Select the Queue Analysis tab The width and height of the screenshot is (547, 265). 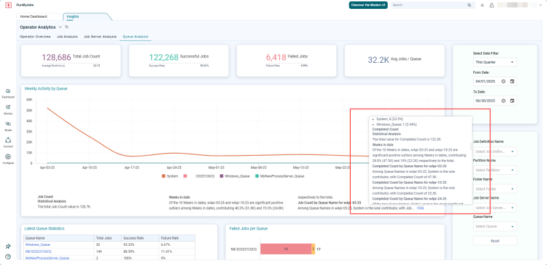135,37
